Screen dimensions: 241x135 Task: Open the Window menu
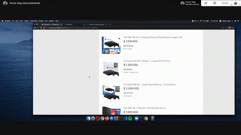(x=51, y=21)
